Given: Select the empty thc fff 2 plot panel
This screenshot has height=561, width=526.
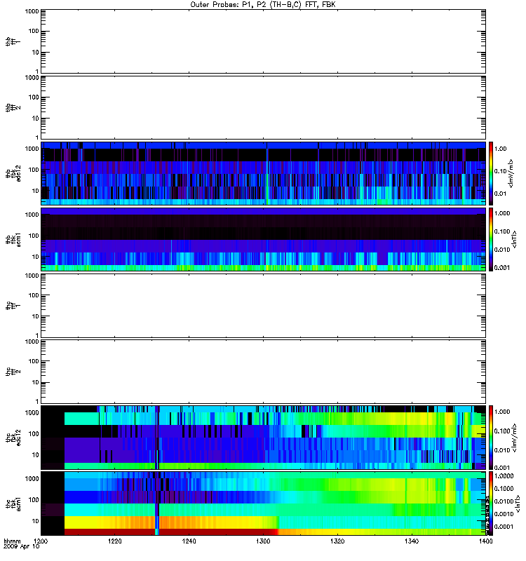Looking at the screenshot, I should tap(263, 372).
